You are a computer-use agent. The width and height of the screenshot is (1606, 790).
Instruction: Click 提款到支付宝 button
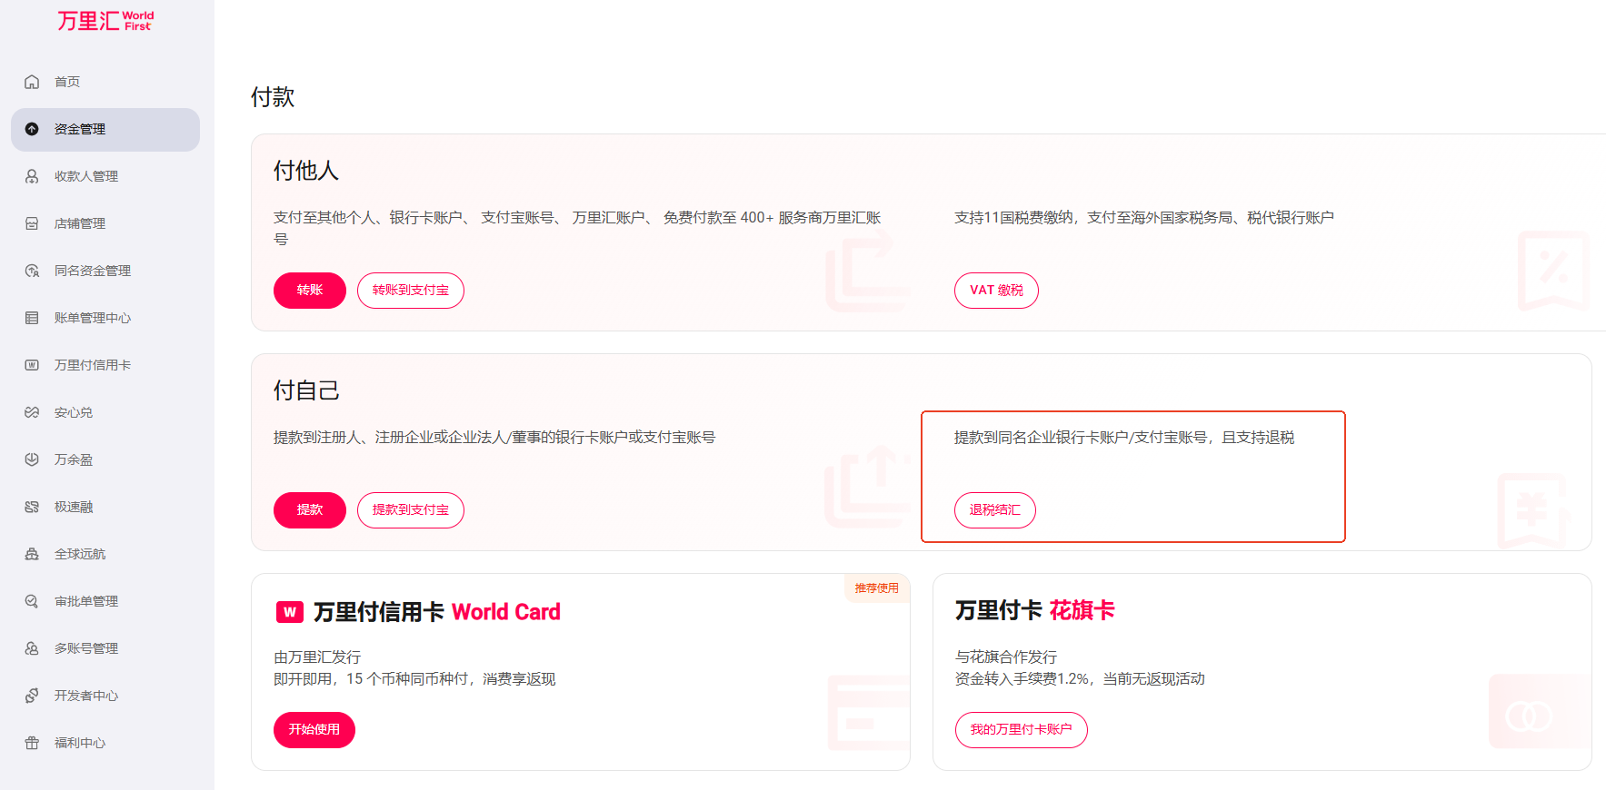[x=411, y=510]
